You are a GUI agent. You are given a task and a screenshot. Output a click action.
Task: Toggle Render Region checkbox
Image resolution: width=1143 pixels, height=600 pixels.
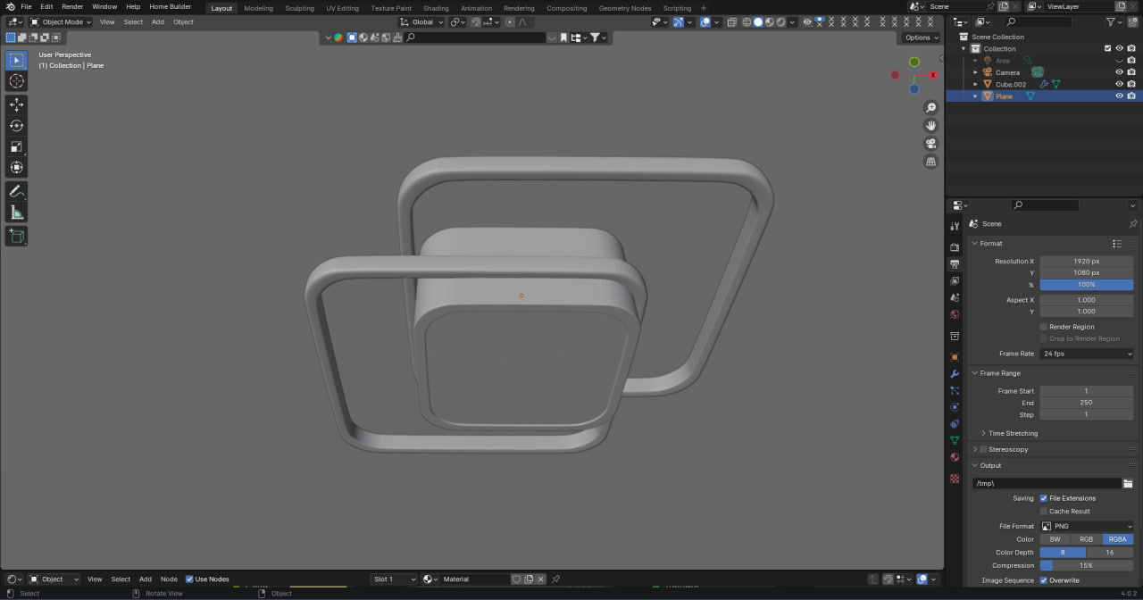[x=1044, y=327]
